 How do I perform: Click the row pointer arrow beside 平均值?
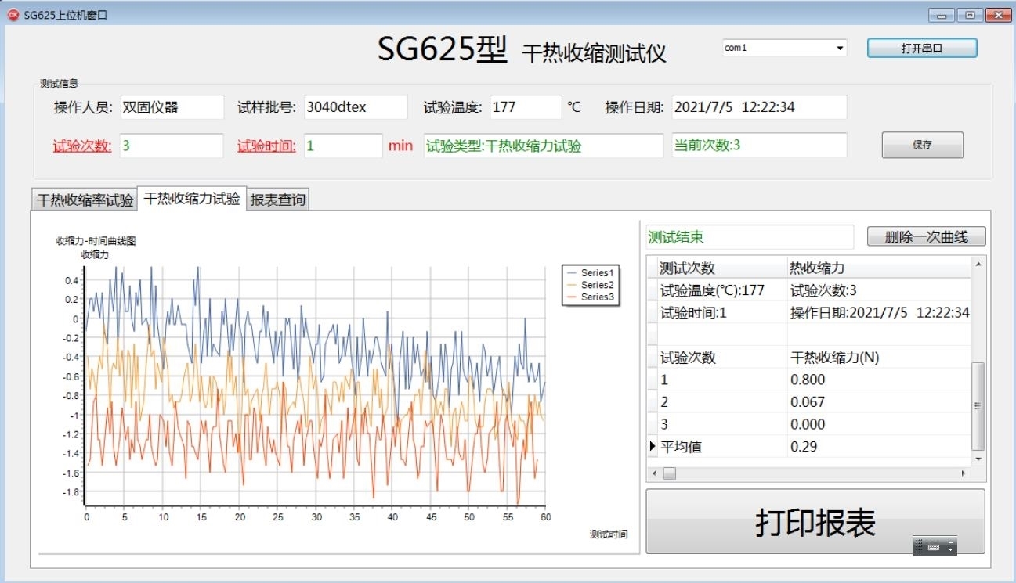coord(652,447)
